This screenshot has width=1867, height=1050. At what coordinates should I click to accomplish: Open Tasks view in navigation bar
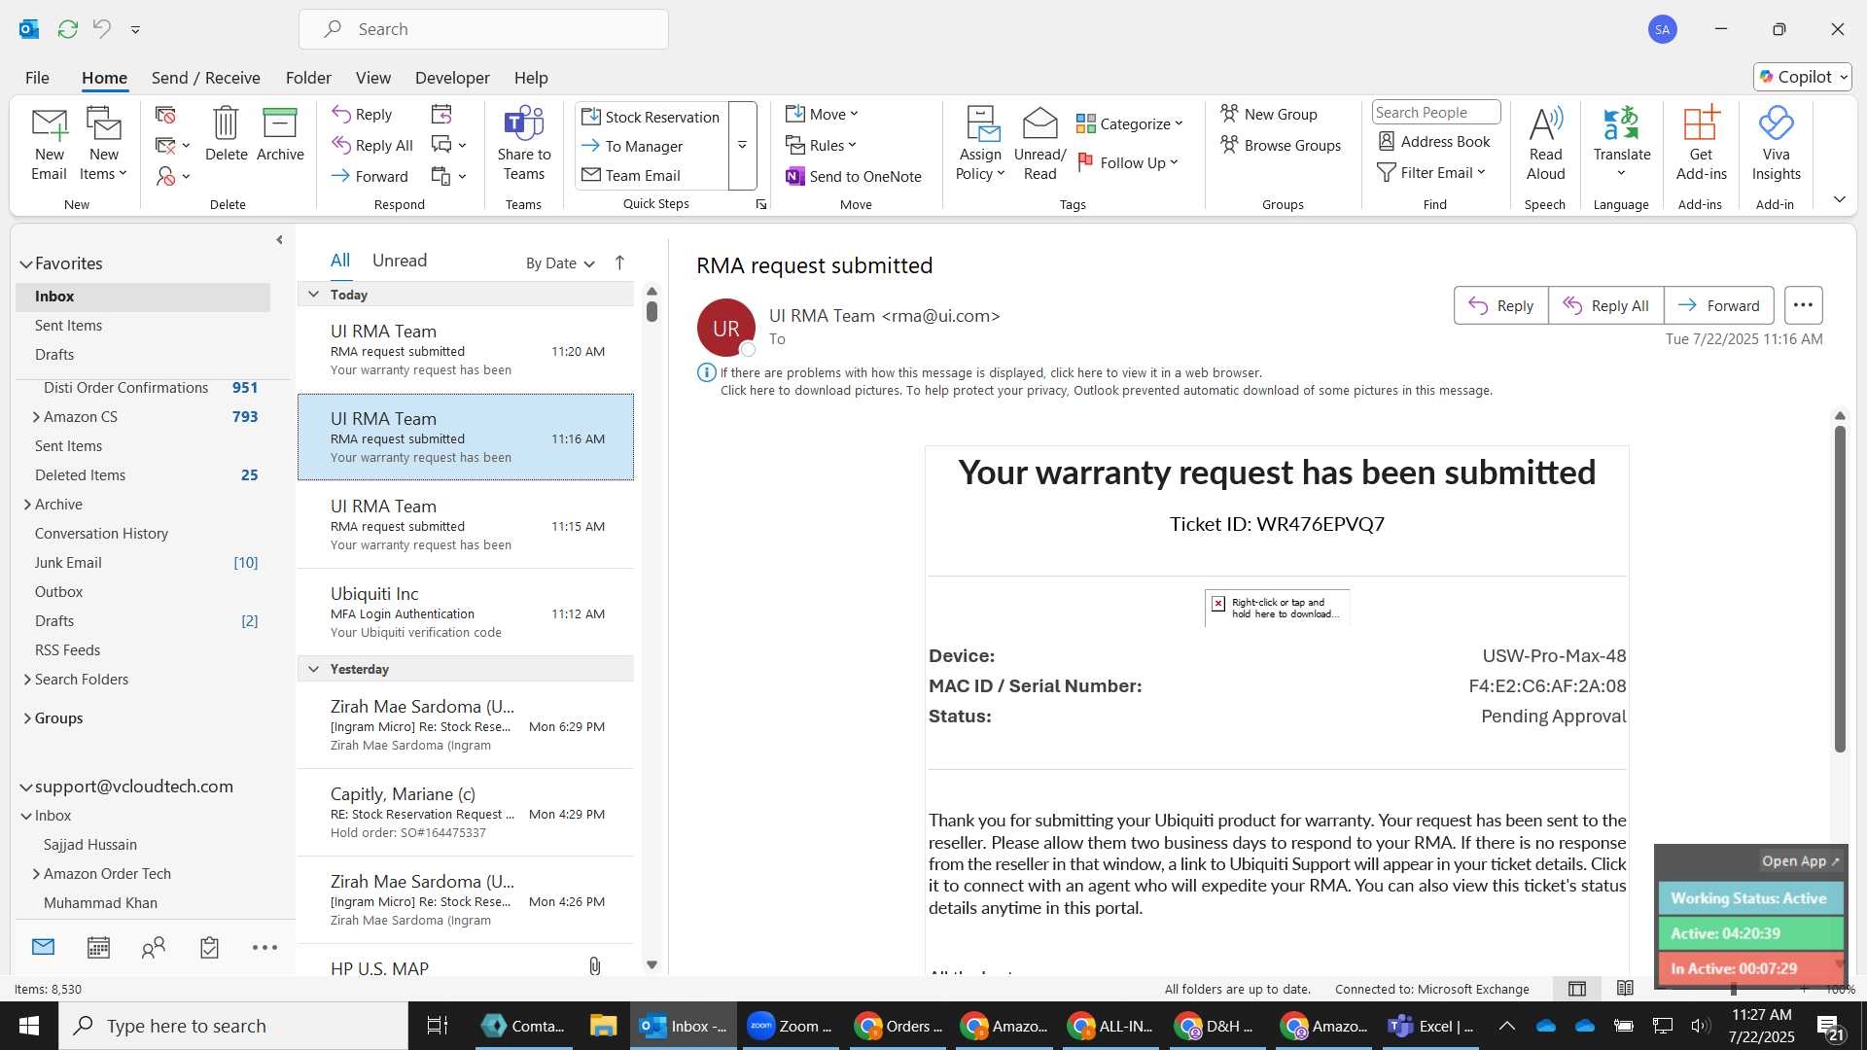pos(209,947)
